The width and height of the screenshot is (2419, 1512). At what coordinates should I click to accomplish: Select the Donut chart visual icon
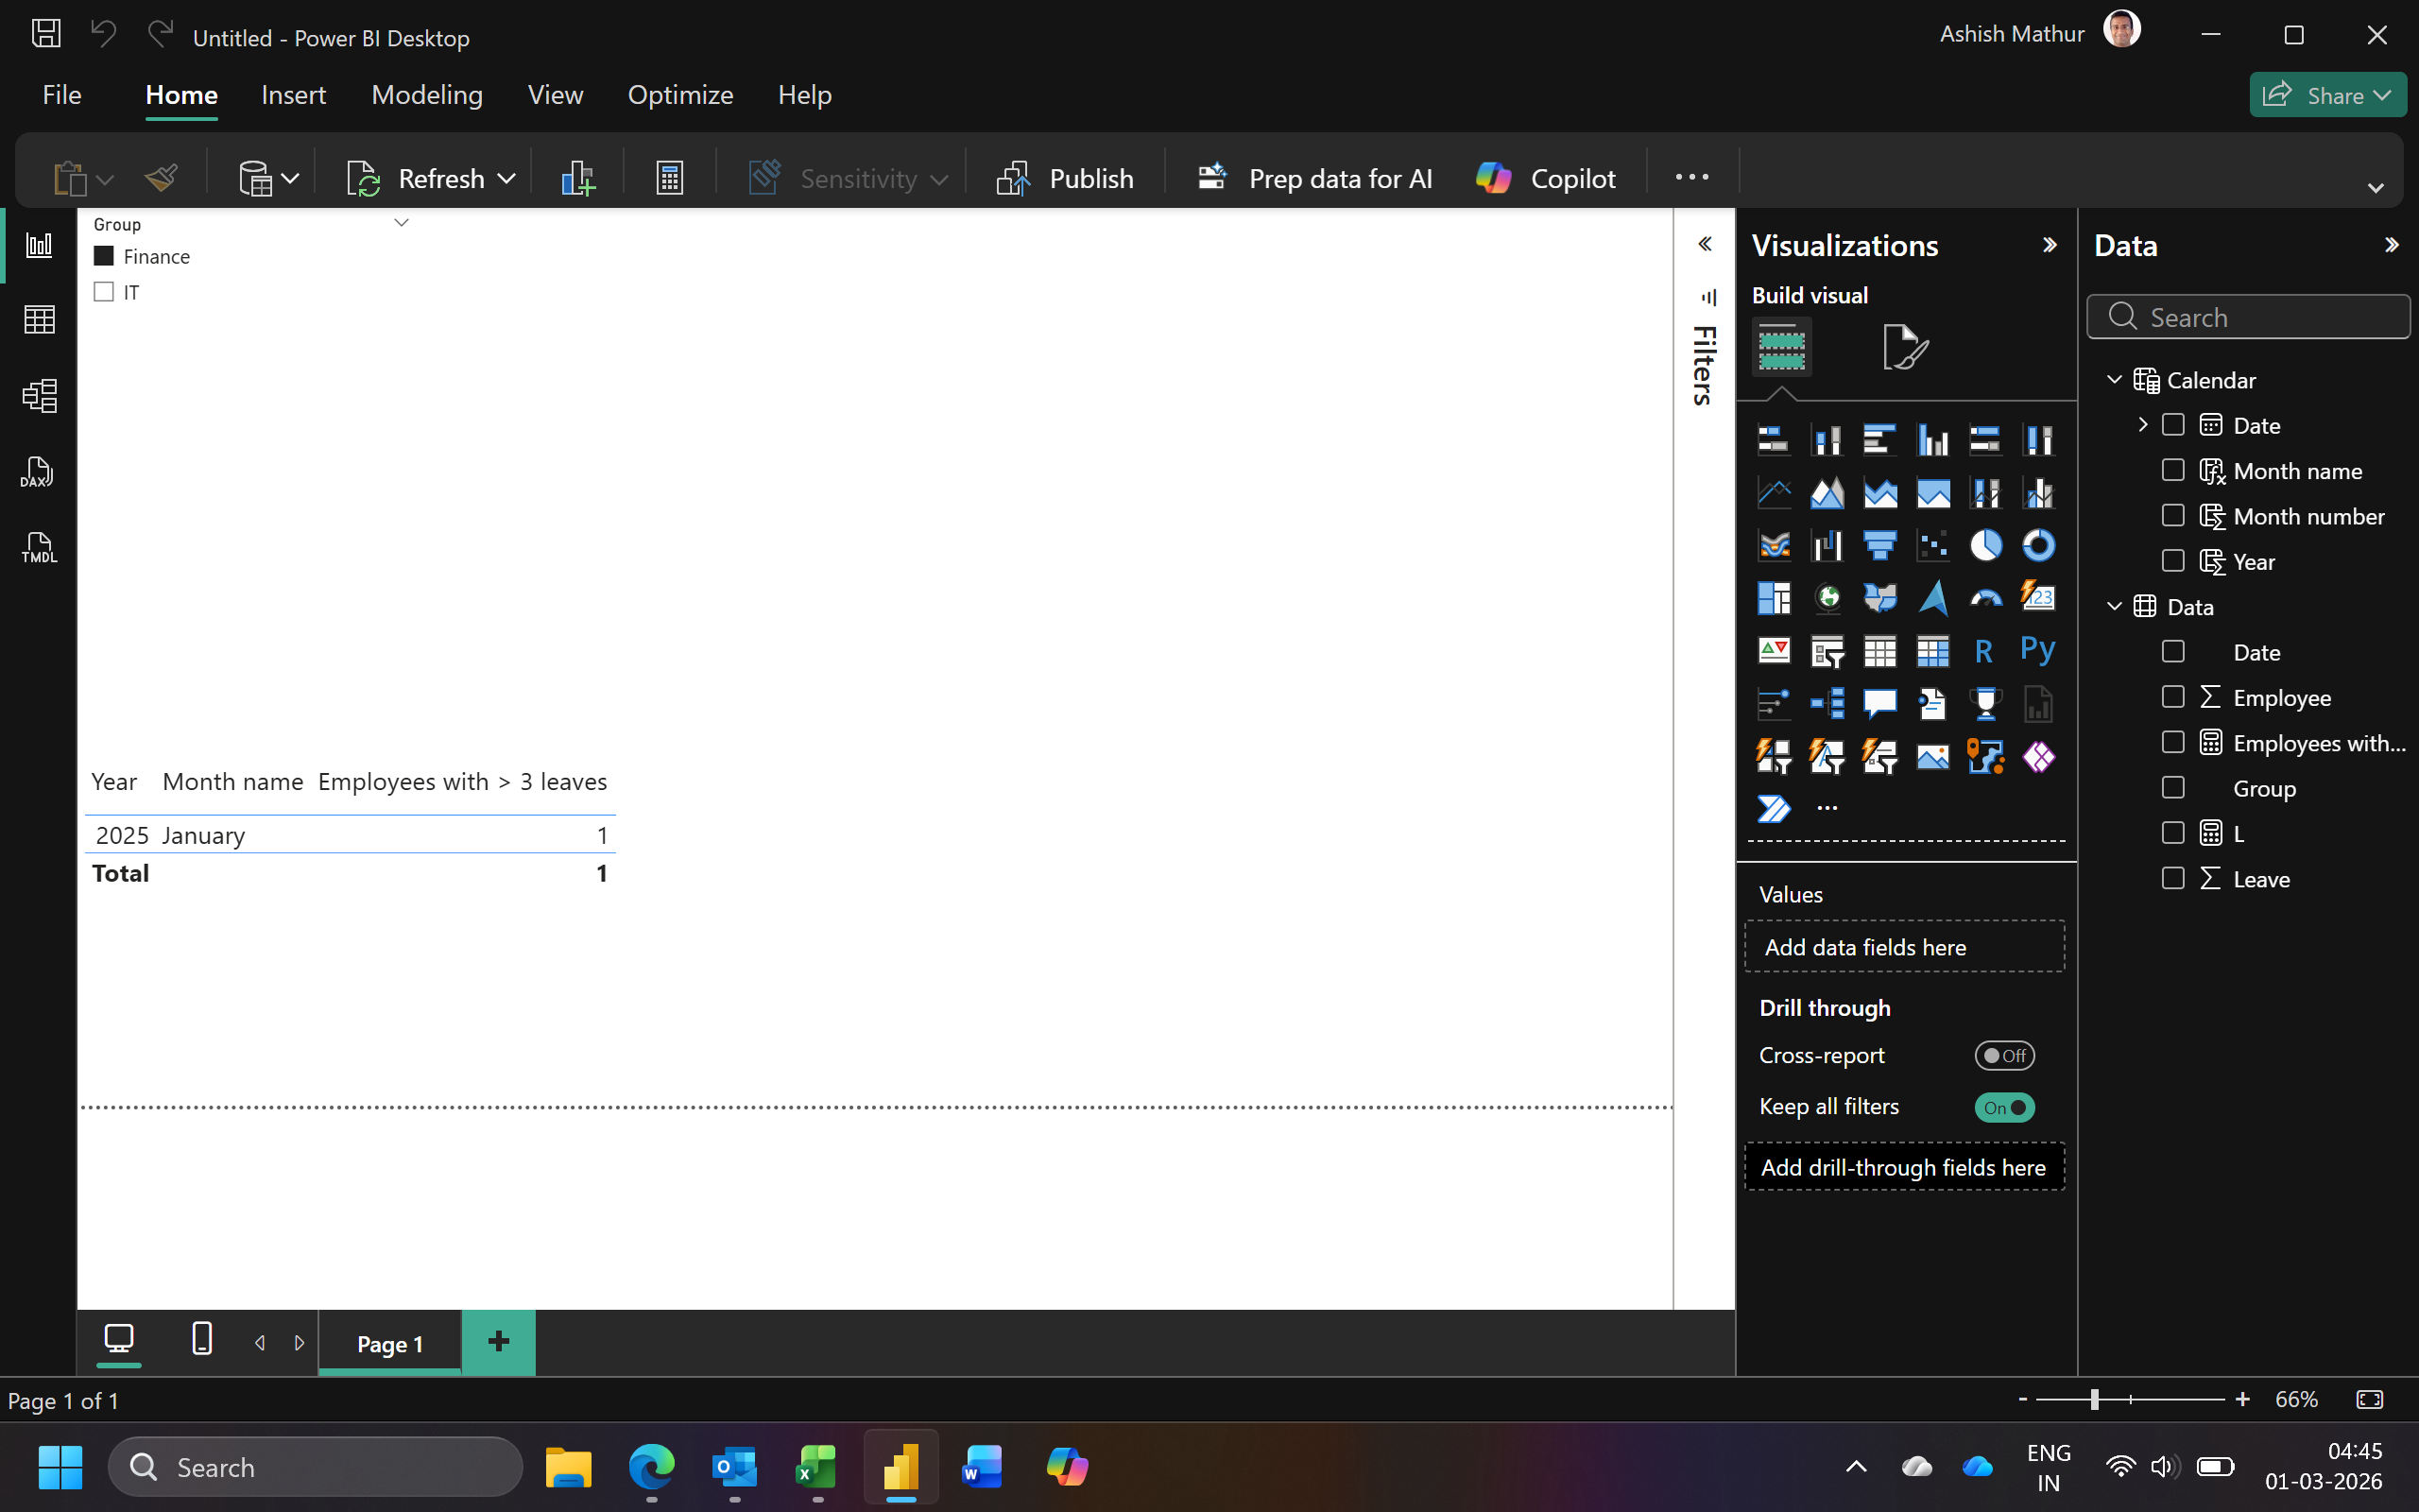2038,545
